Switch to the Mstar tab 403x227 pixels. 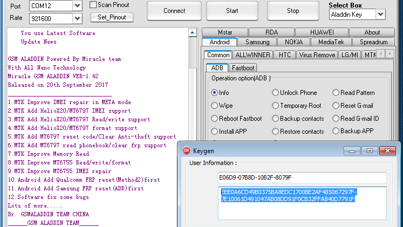pyautogui.click(x=225, y=32)
